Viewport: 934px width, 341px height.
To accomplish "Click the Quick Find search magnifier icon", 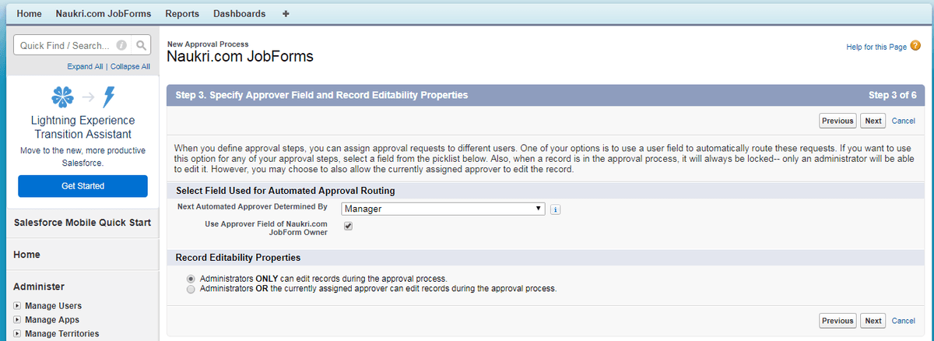I will (x=141, y=45).
